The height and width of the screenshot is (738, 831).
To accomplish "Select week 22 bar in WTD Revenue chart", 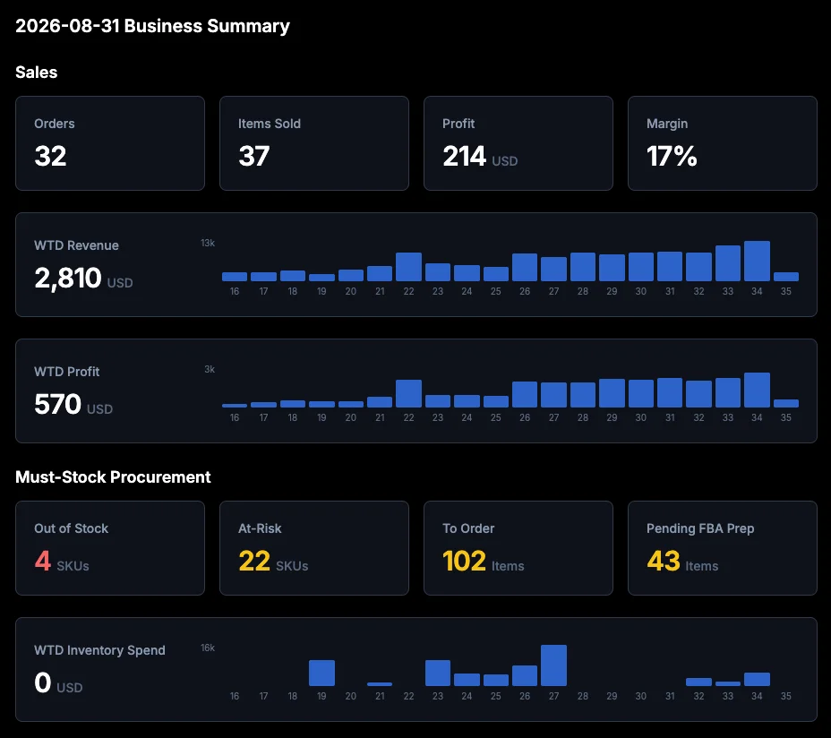I will click(408, 267).
